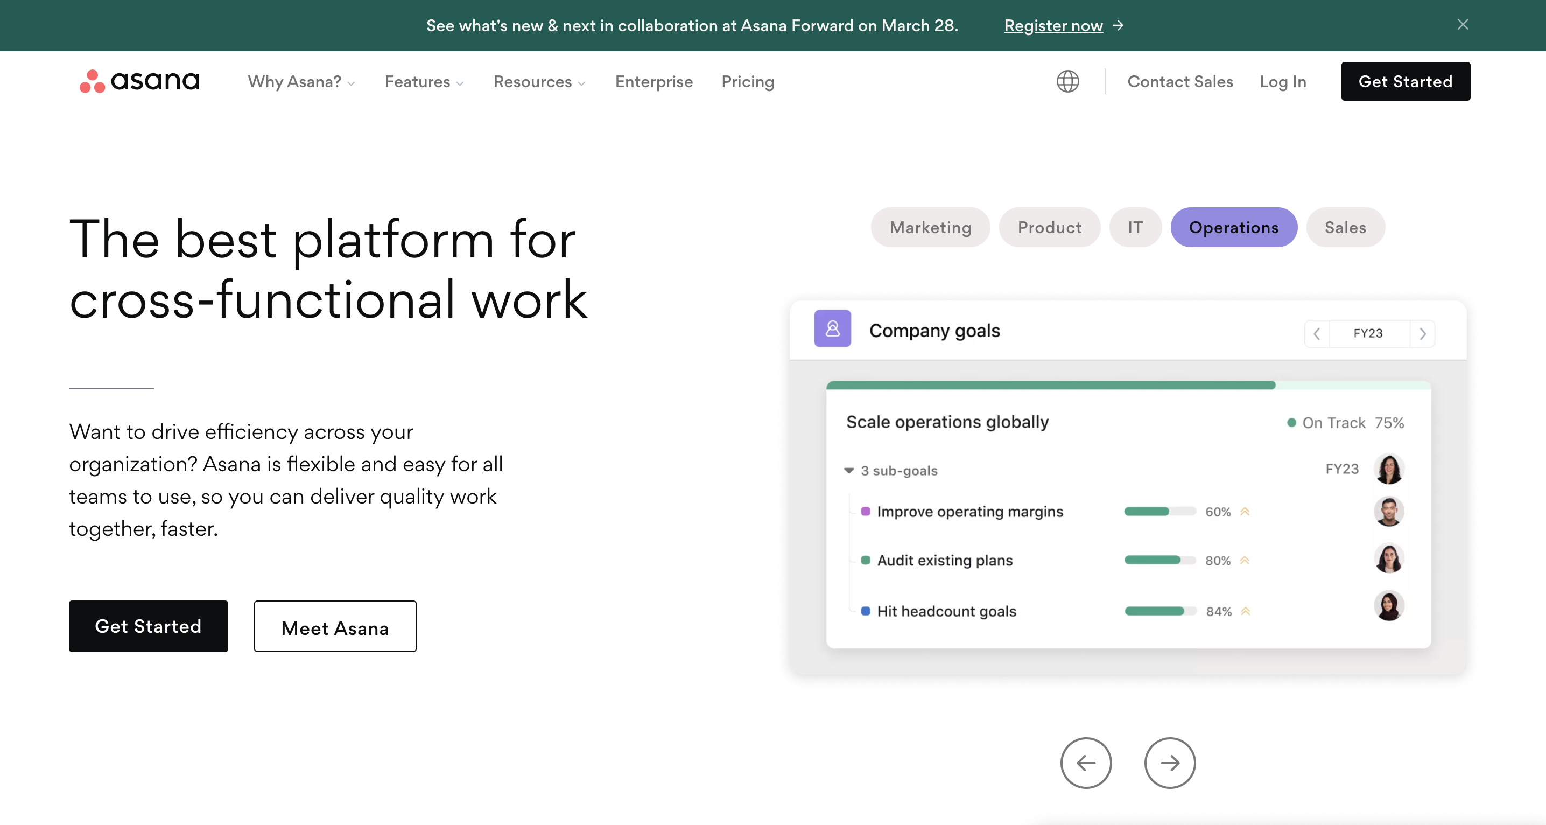
Task: Click the purple Company goals icon
Action: point(832,328)
